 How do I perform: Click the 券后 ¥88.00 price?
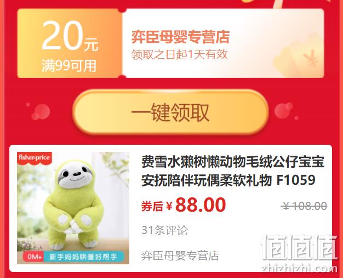coord(184,205)
